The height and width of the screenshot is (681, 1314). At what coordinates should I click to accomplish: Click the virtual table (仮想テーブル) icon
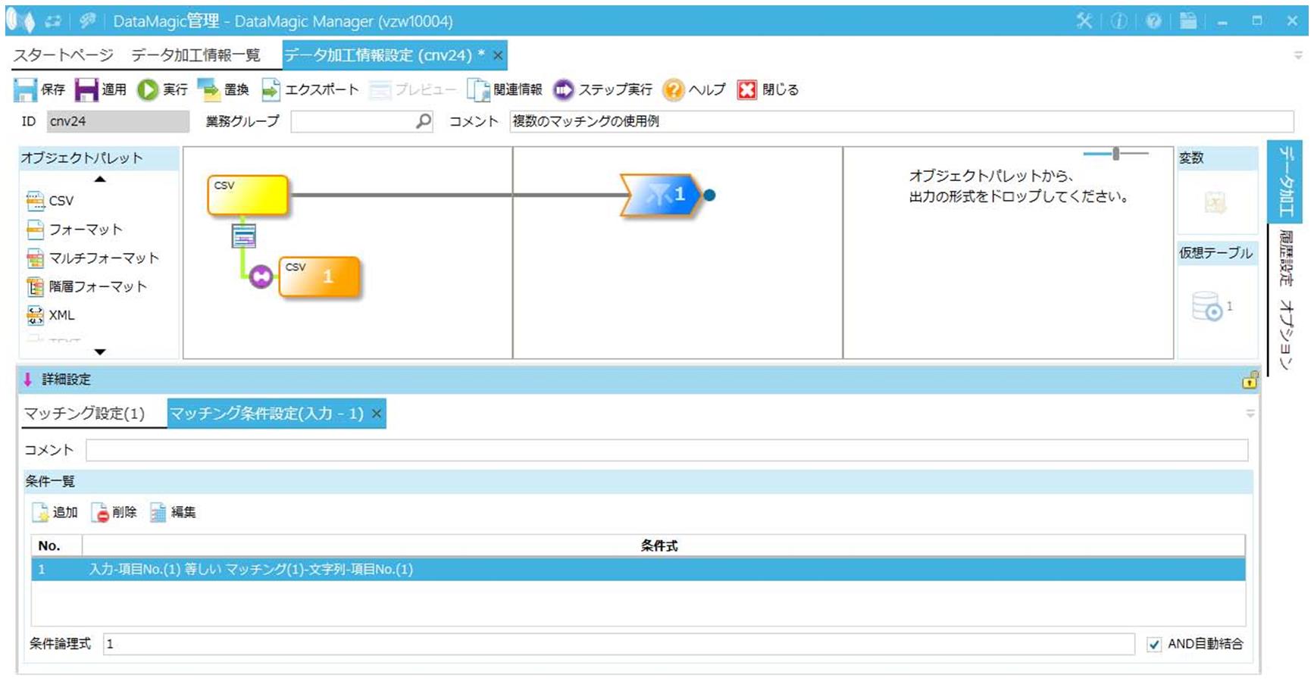[x=1206, y=306]
